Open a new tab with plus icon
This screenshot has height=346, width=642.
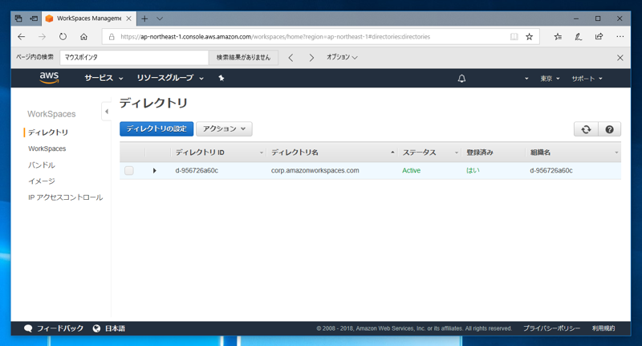144,18
